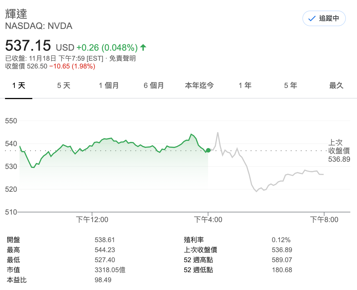
Task: Switch to the 5 天 tab
Action: coord(64,85)
